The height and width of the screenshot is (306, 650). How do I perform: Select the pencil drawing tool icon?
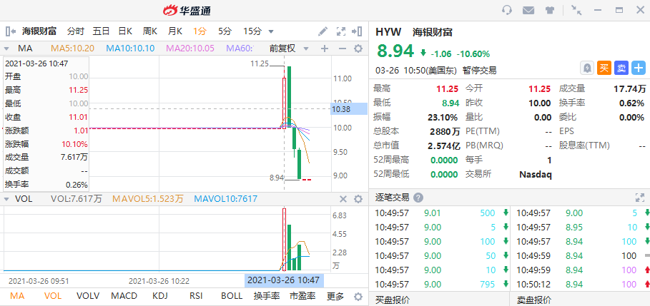(322, 31)
